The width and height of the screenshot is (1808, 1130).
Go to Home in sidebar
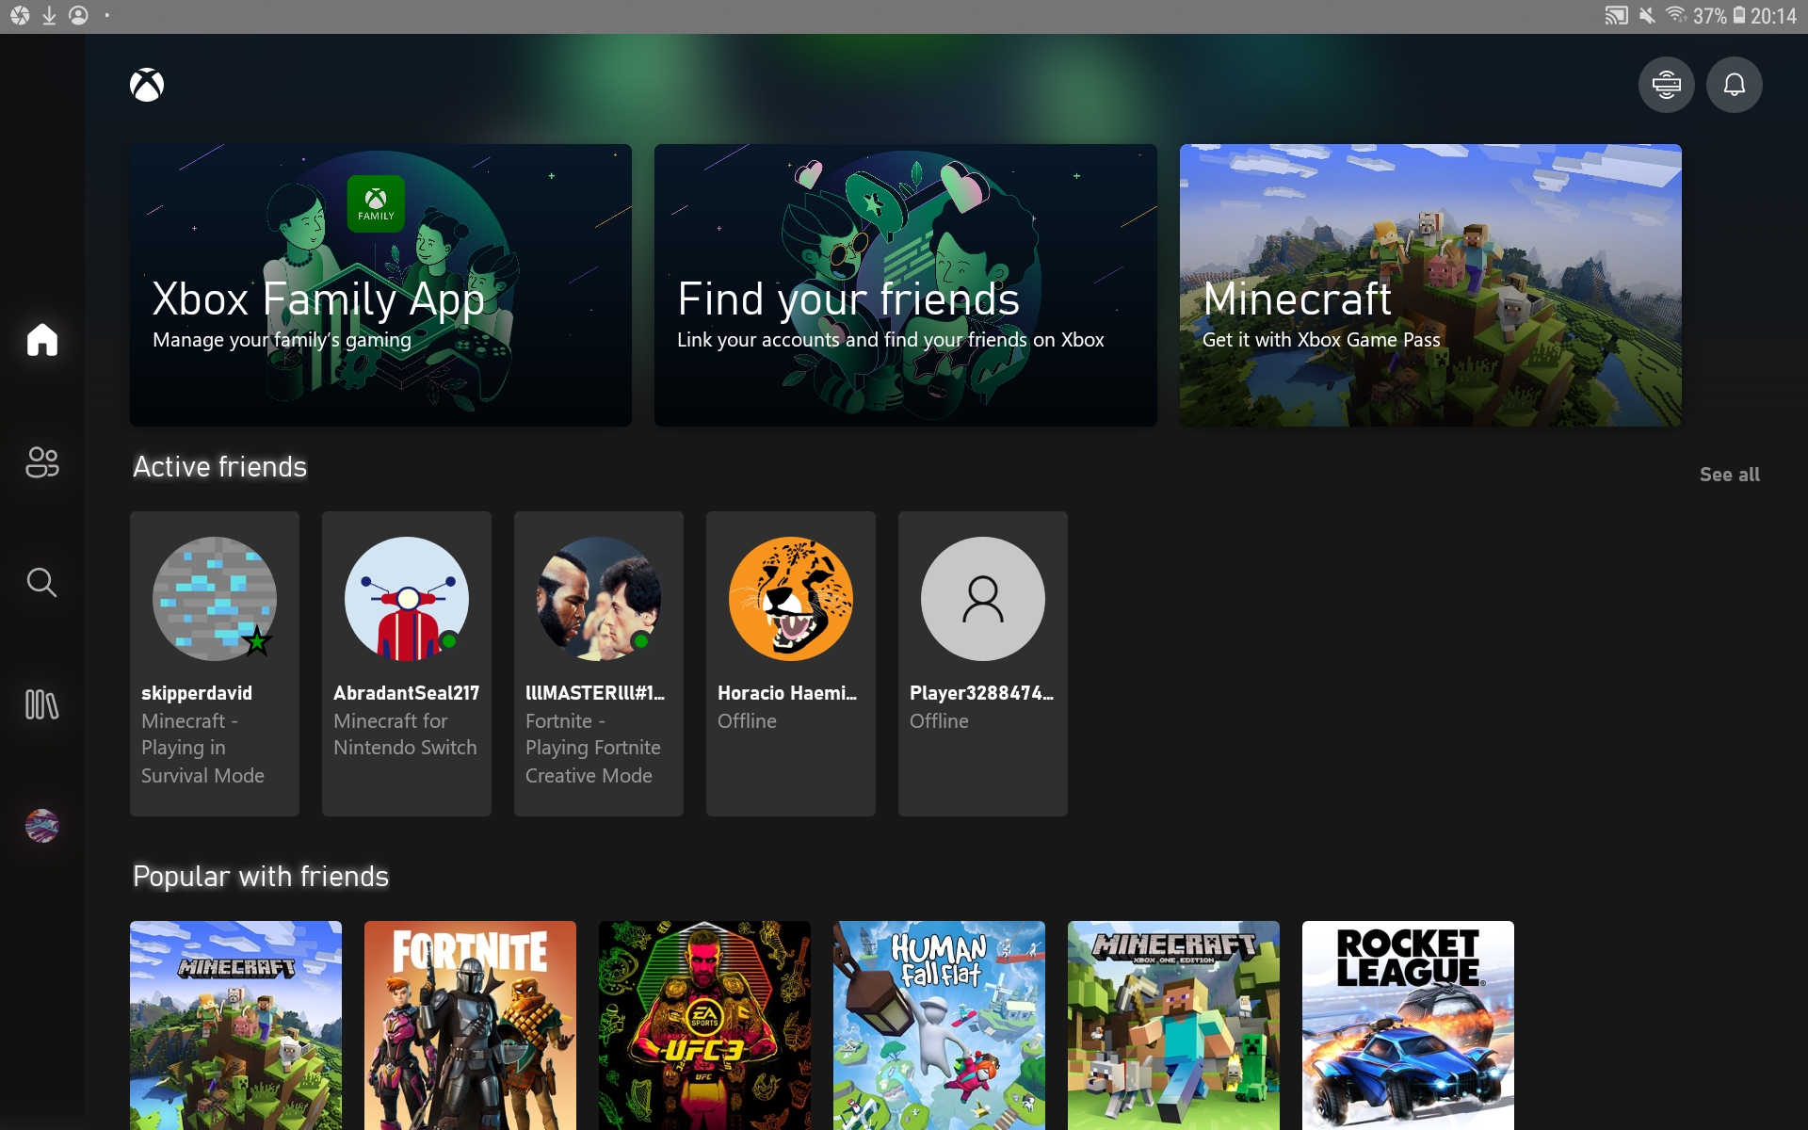pos(42,339)
